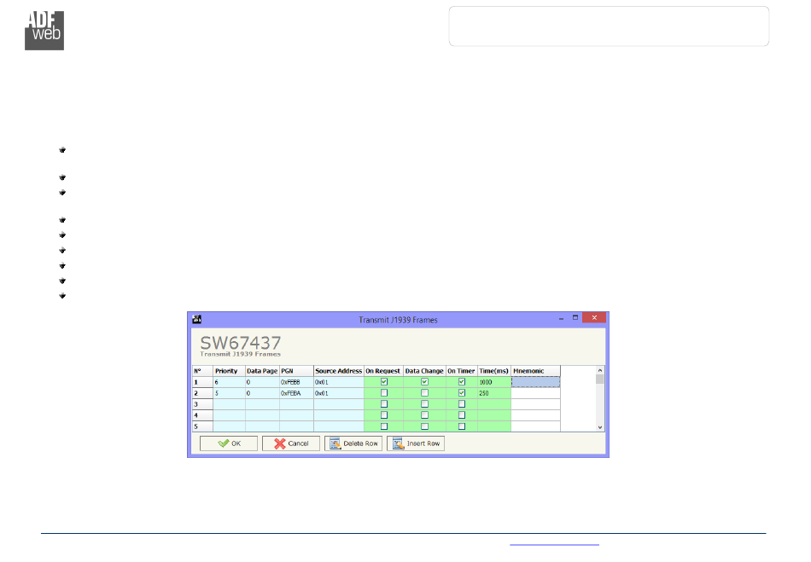
Task: Click the Insert Row button
Action: [416, 443]
